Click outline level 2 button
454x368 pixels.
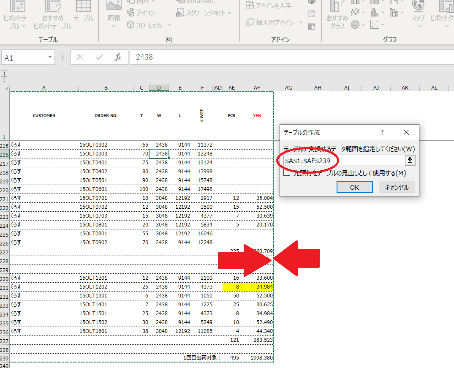point(4,80)
